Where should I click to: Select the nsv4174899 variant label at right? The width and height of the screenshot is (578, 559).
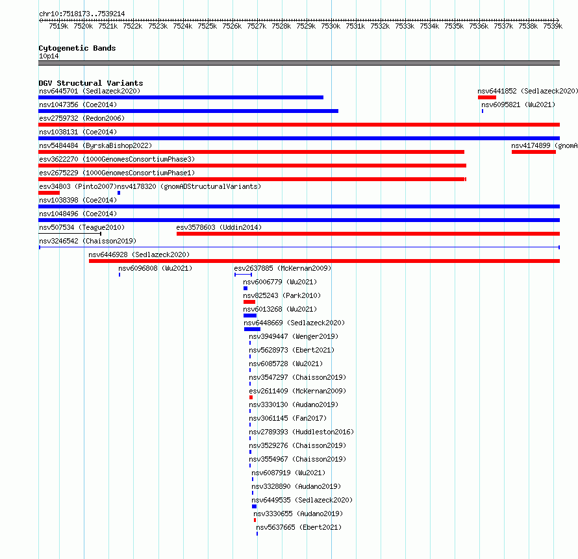click(544, 145)
